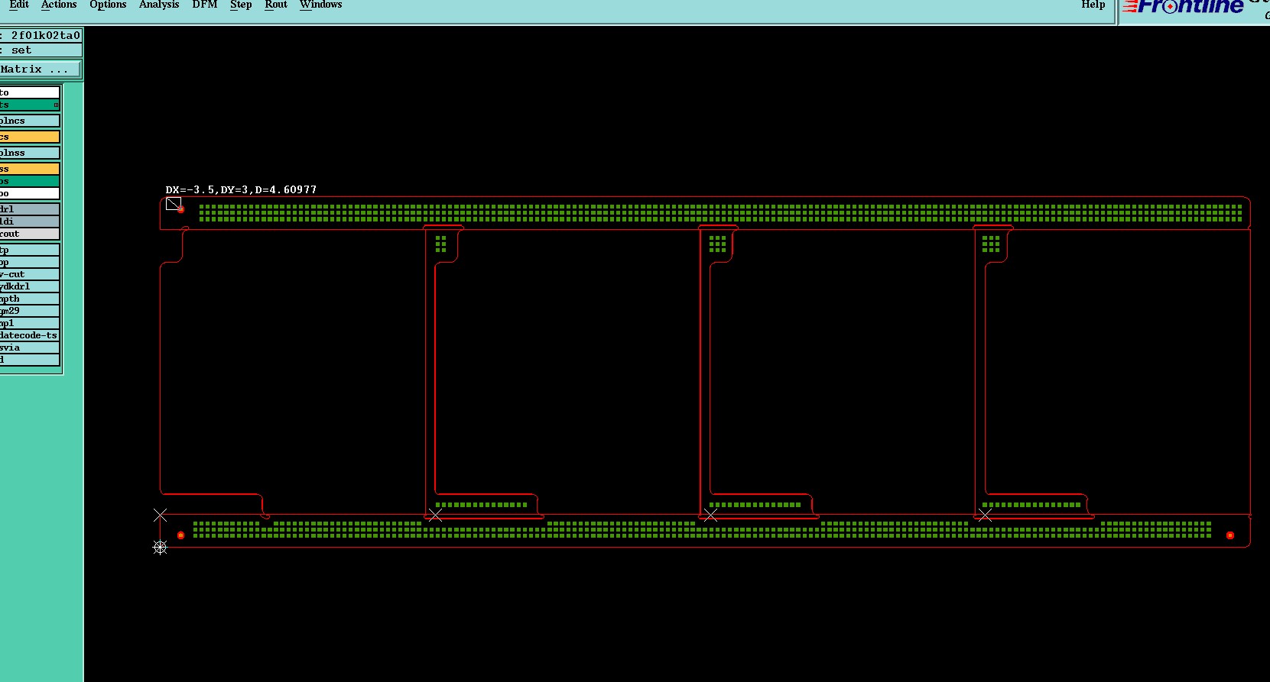Click the red tooling hole at top-left rail
The height and width of the screenshot is (682, 1270).
point(181,209)
